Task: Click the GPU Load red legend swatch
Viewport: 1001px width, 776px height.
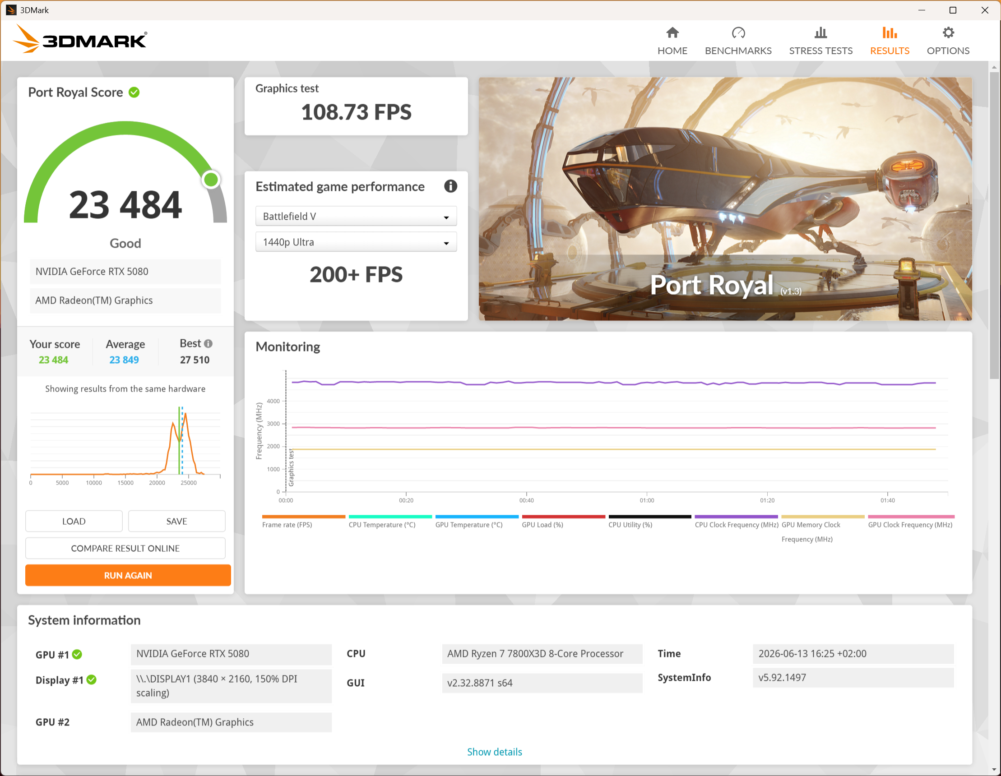Action: click(563, 517)
